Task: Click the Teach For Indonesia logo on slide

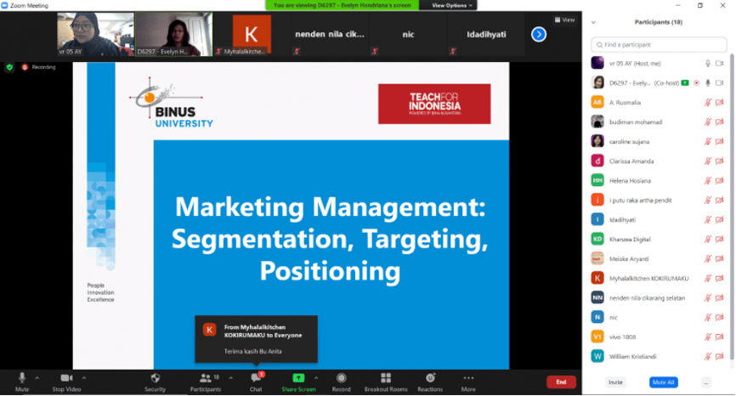Action: pyautogui.click(x=434, y=104)
